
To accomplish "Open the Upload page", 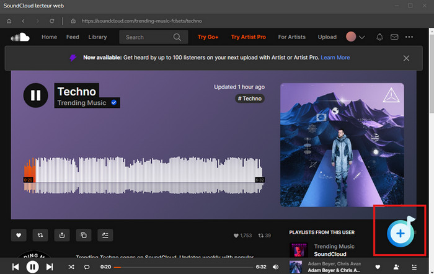I will pyautogui.click(x=327, y=37).
